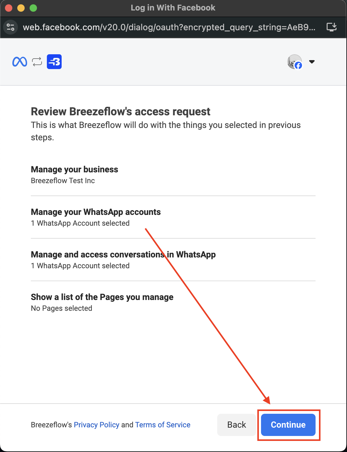
Task: Click the Meta logo
Action: [19, 62]
